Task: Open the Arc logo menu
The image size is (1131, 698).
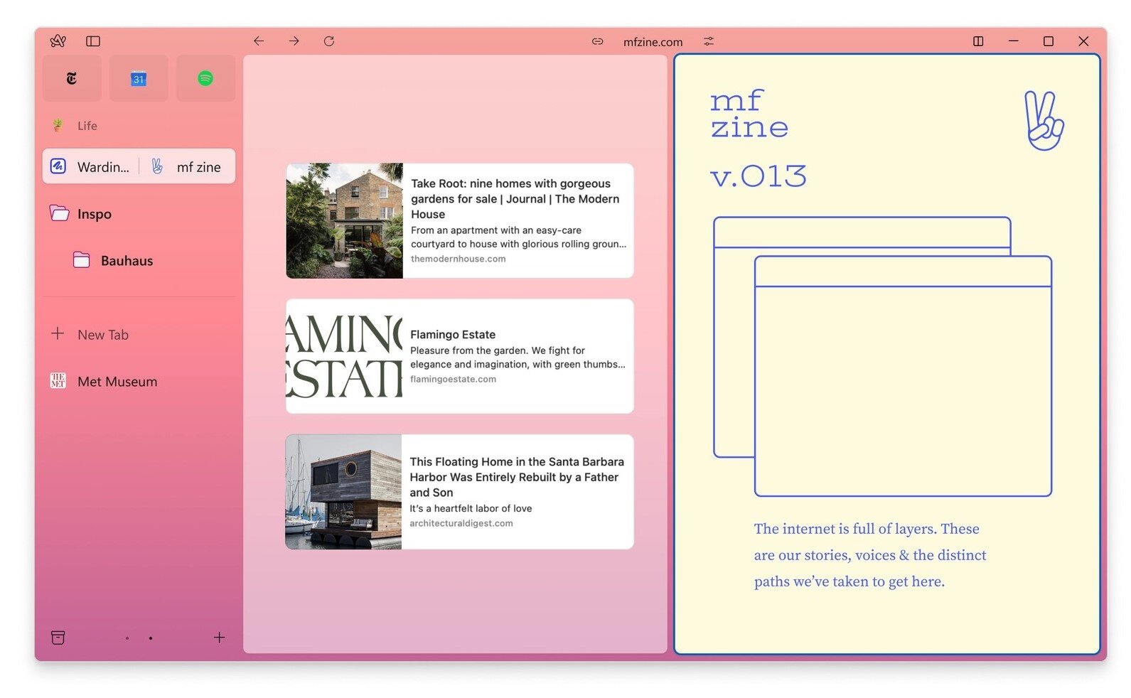Action: [x=58, y=41]
